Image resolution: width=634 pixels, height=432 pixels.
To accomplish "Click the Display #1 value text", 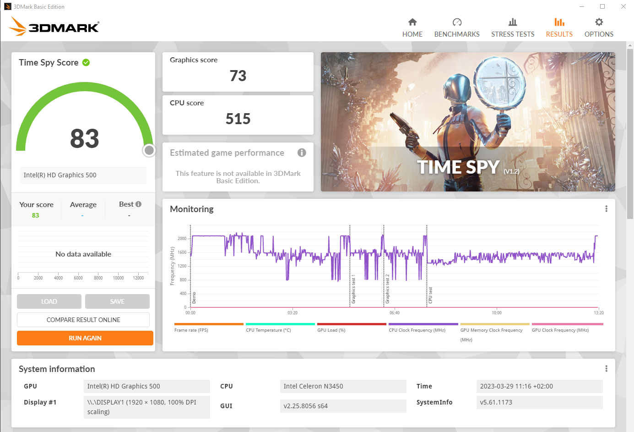I will tap(146, 407).
